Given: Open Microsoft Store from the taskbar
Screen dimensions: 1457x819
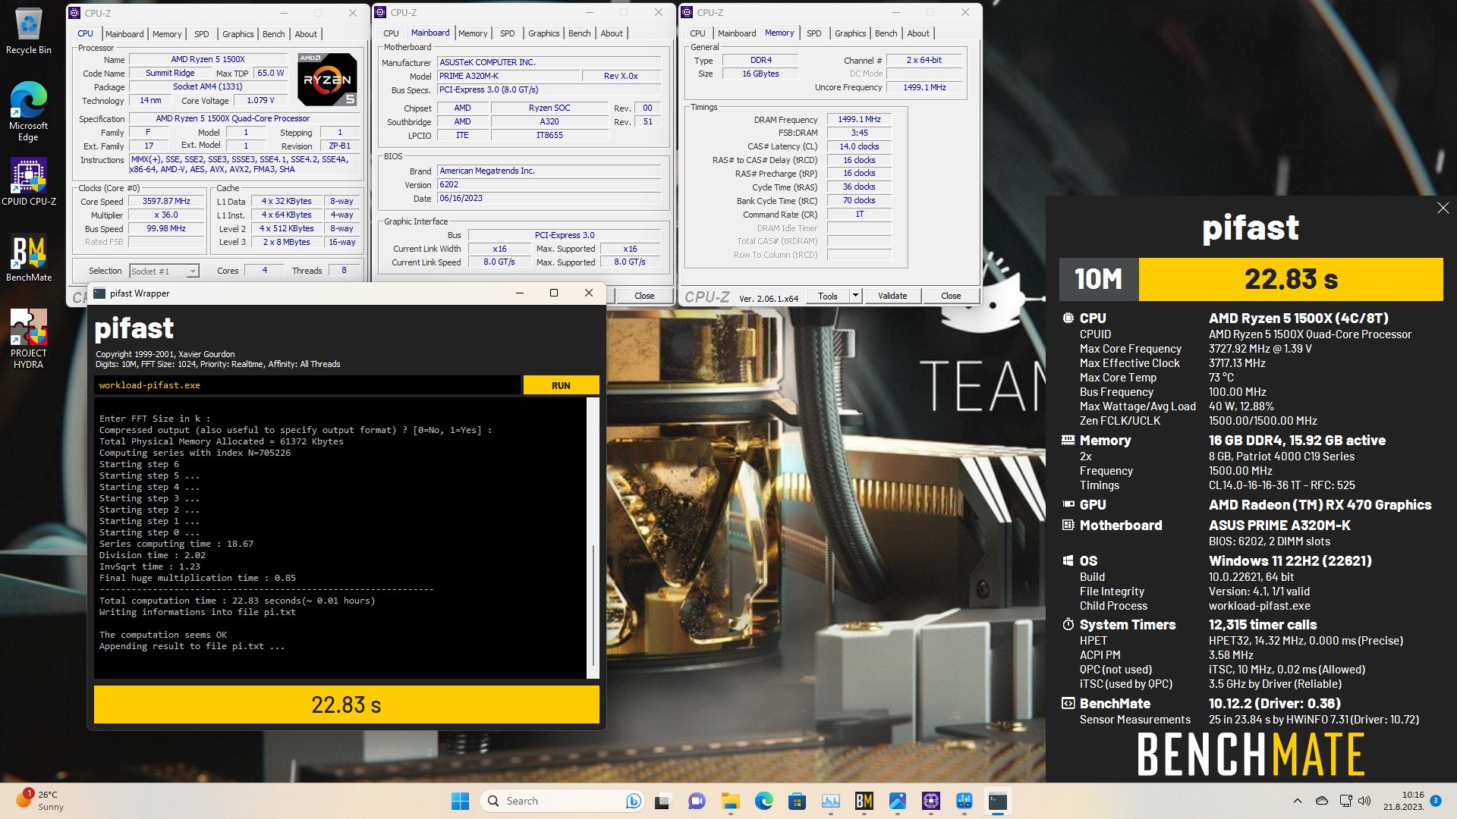Looking at the screenshot, I should [797, 801].
